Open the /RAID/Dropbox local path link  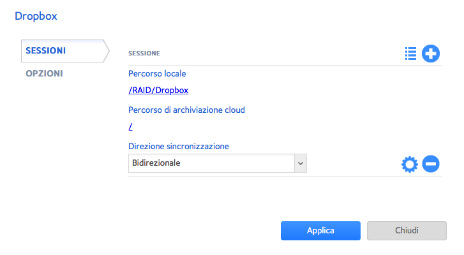tap(158, 90)
